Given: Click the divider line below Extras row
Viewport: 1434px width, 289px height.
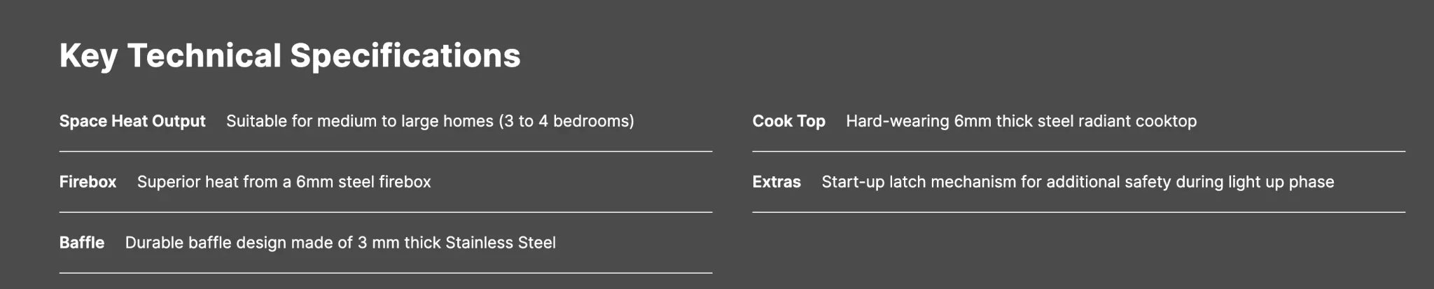Looking at the screenshot, I should (x=1078, y=212).
